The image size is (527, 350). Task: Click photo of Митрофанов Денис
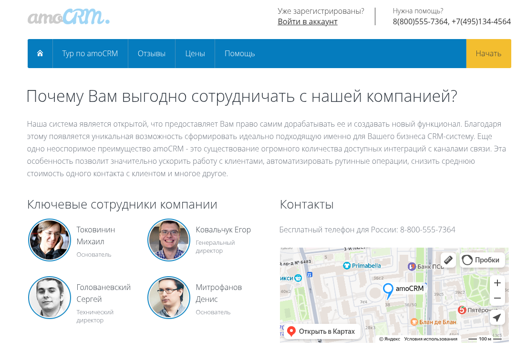click(169, 297)
